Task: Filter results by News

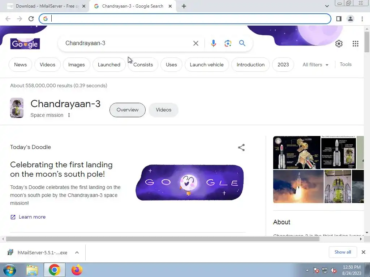Action: click(x=20, y=65)
